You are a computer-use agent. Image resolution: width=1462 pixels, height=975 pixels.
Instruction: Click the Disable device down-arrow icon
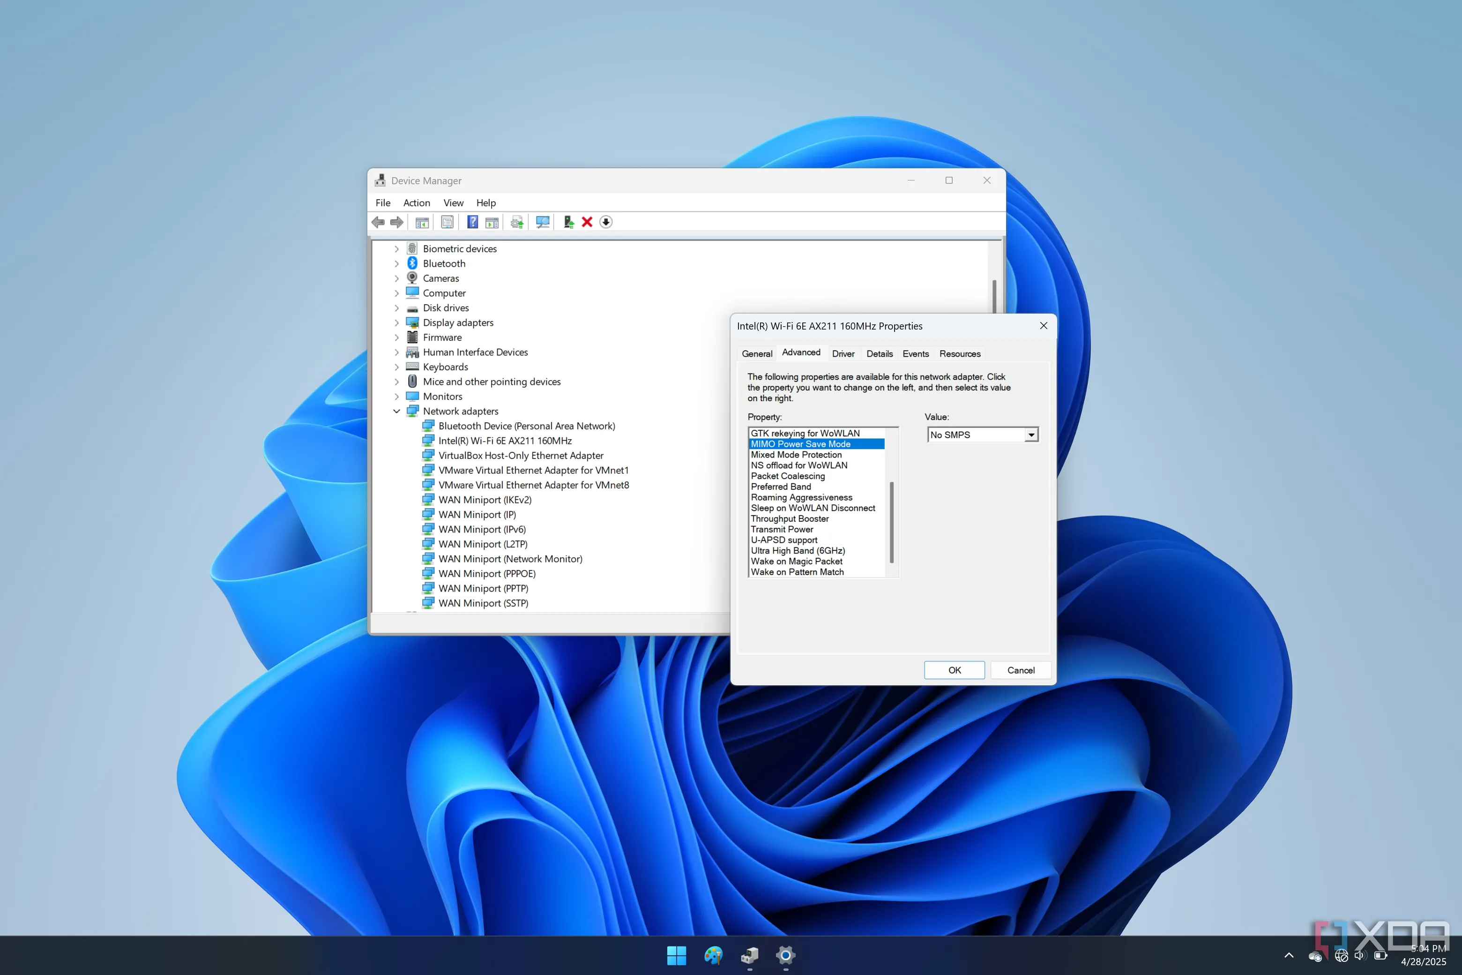606,222
